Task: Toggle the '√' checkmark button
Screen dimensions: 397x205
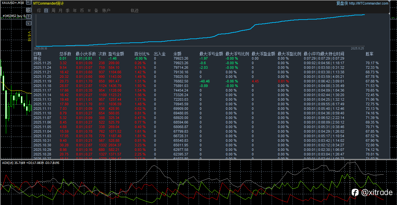Action: (x=29, y=23)
